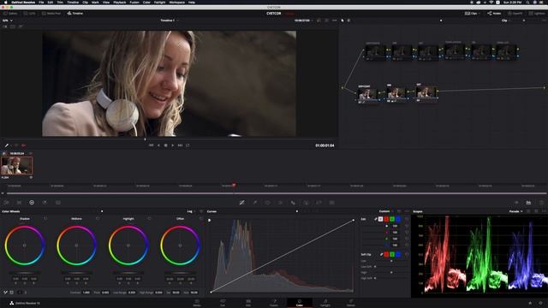Open the node graph Clip mode dropdown
Screen dimensions: 548x308
coord(506,21)
